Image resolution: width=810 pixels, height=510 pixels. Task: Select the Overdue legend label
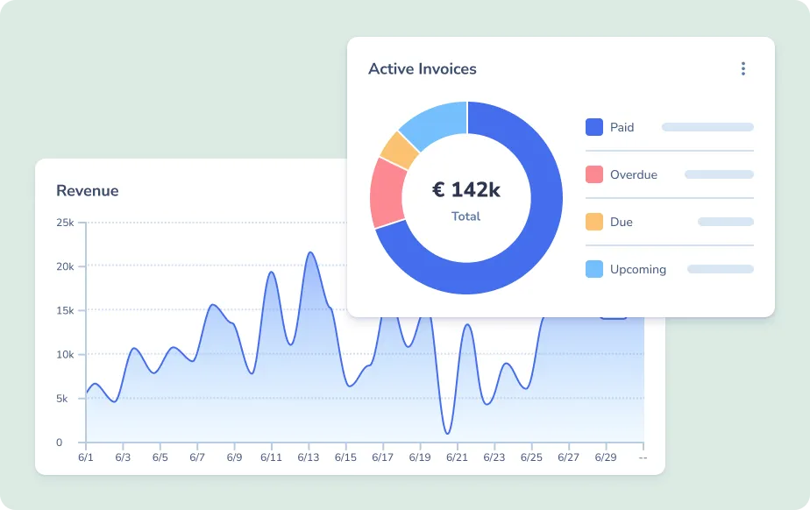click(633, 175)
